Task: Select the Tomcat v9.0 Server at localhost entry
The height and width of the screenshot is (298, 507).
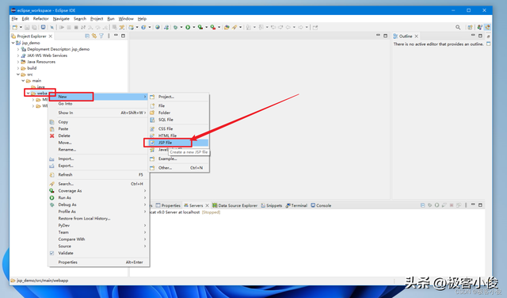Action: [185, 212]
